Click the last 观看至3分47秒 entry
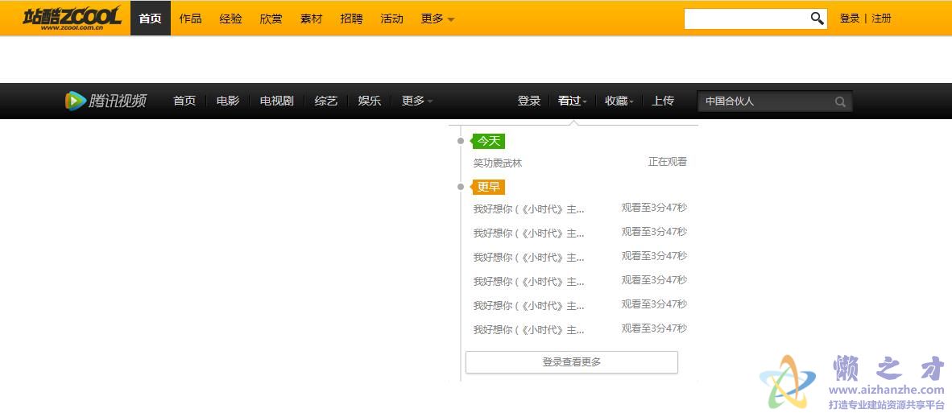 tap(655, 328)
